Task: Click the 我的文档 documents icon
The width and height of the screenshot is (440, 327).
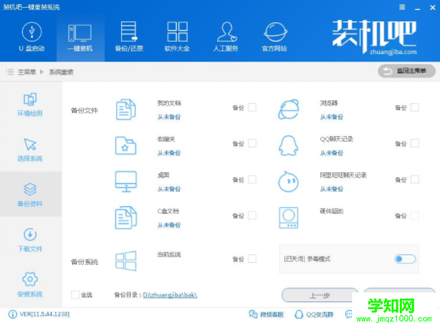Action: point(126,110)
